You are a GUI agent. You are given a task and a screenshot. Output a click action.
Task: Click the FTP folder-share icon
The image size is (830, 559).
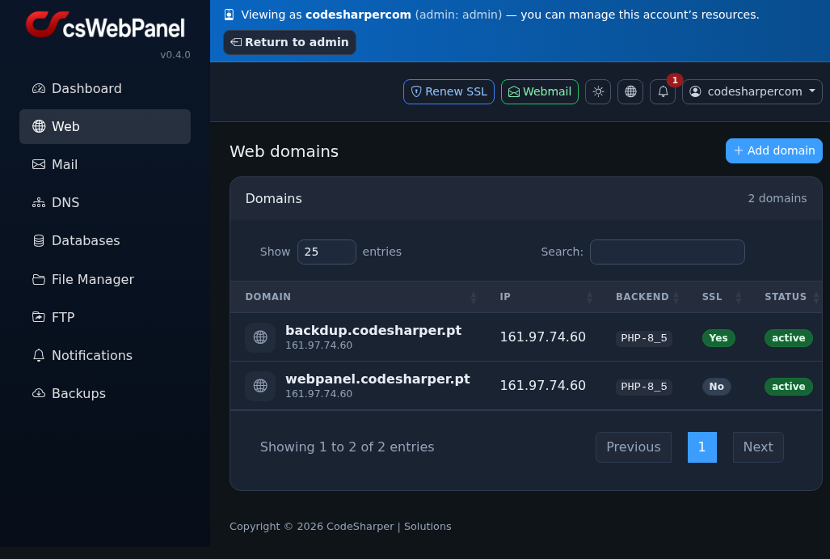click(39, 317)
